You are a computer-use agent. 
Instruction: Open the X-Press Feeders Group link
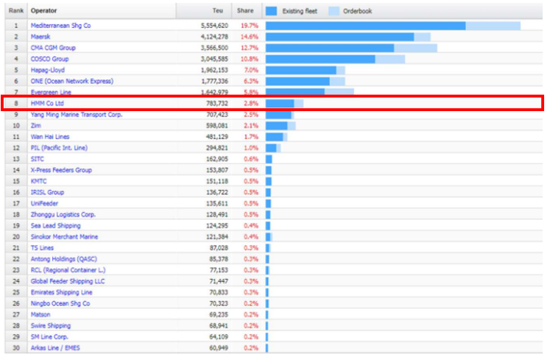(61, 170)
